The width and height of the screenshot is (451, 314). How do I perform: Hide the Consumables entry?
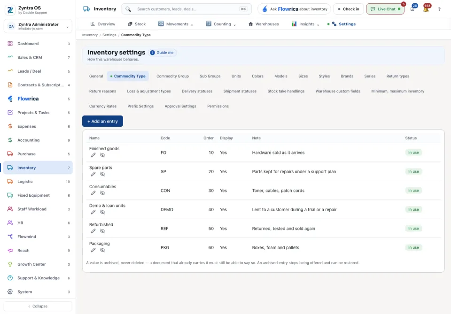[102, 193]
